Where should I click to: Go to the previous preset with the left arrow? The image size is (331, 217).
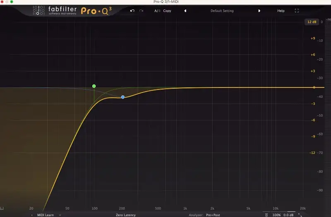(185, 11)
